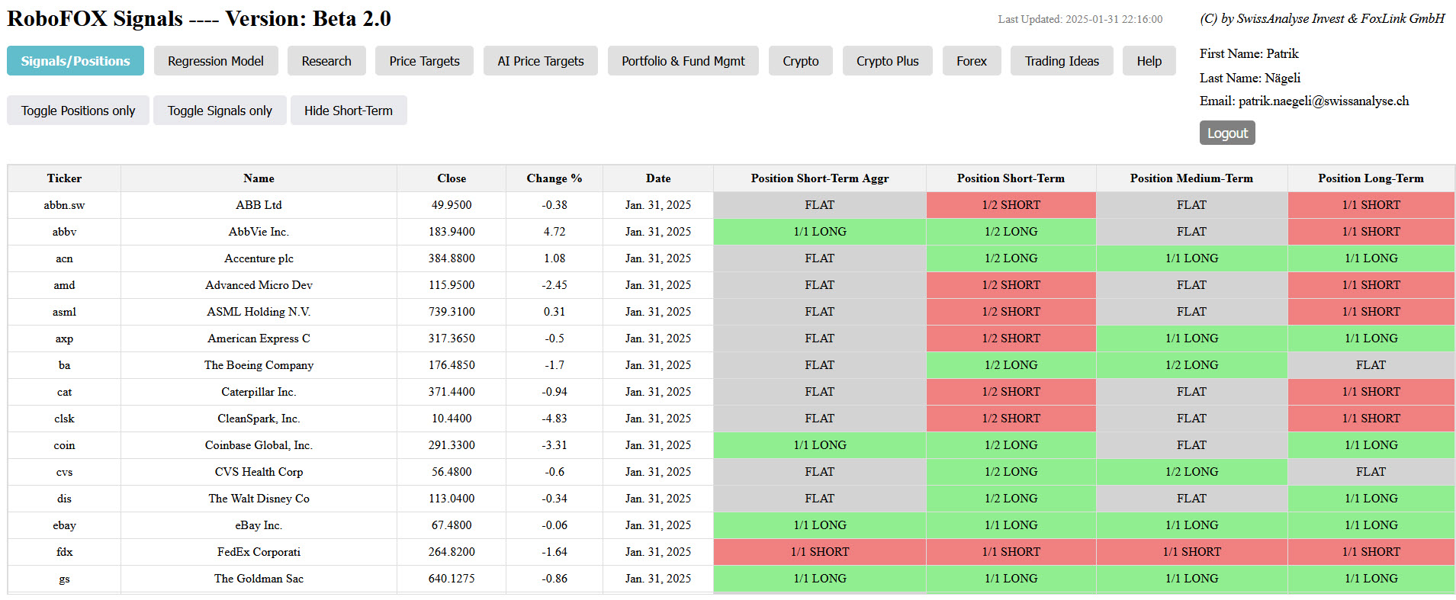
Task: Select the cvs ticker cell
Action: pyautogui.click(x=64, y=472)
